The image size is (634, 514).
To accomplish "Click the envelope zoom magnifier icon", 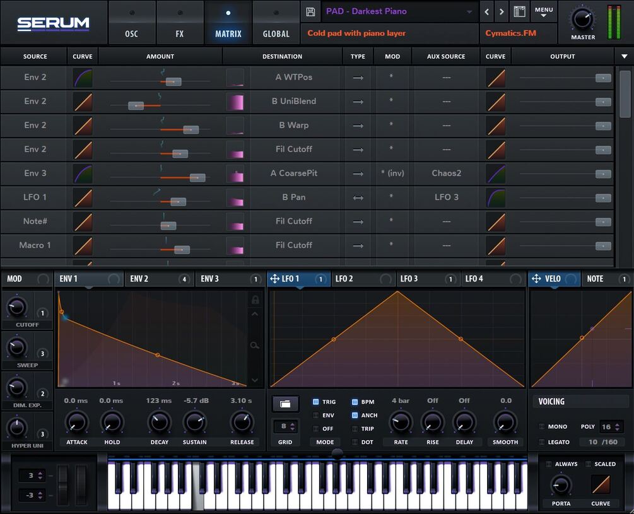I will (x=255, y=346).
